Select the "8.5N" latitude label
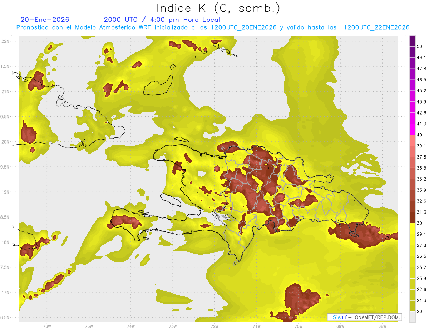429x331 pixels. click(5, 217)
